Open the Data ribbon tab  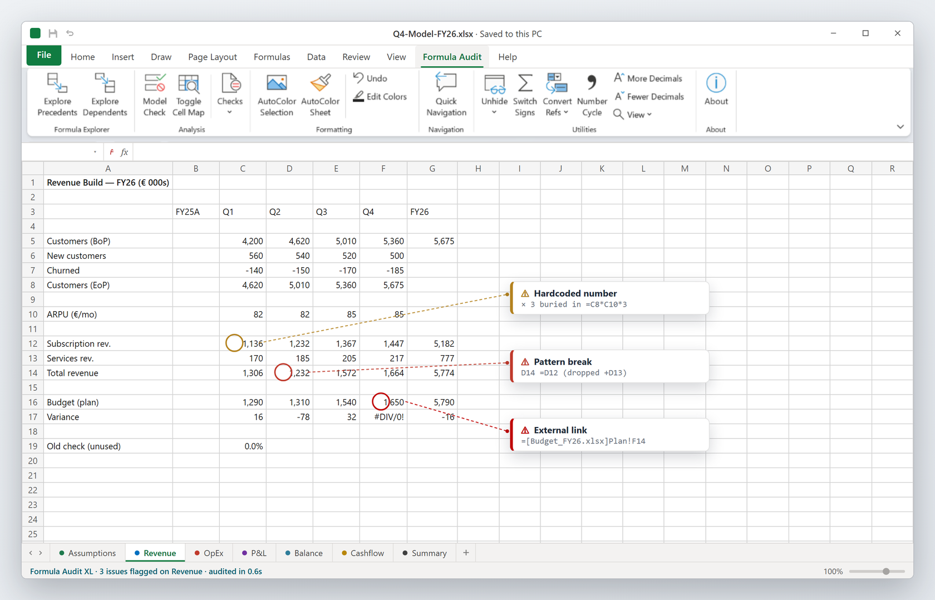[x=316, y=57]
